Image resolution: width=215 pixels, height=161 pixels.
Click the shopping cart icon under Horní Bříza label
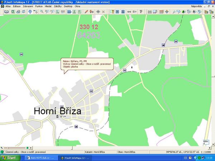(x=61, y=116)
